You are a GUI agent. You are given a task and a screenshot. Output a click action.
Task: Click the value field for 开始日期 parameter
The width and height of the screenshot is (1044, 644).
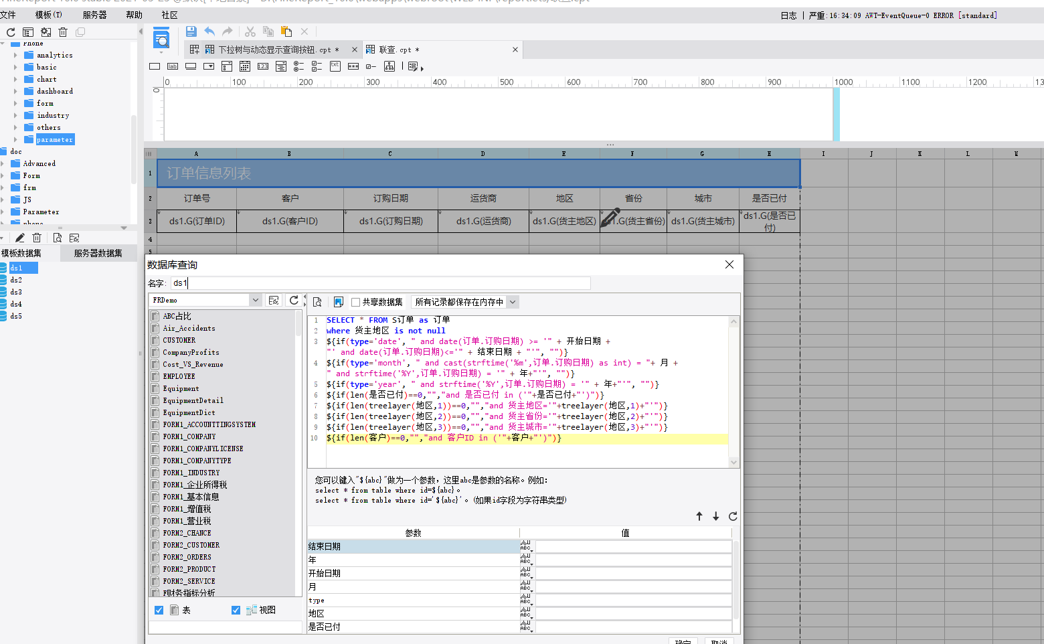633,573
